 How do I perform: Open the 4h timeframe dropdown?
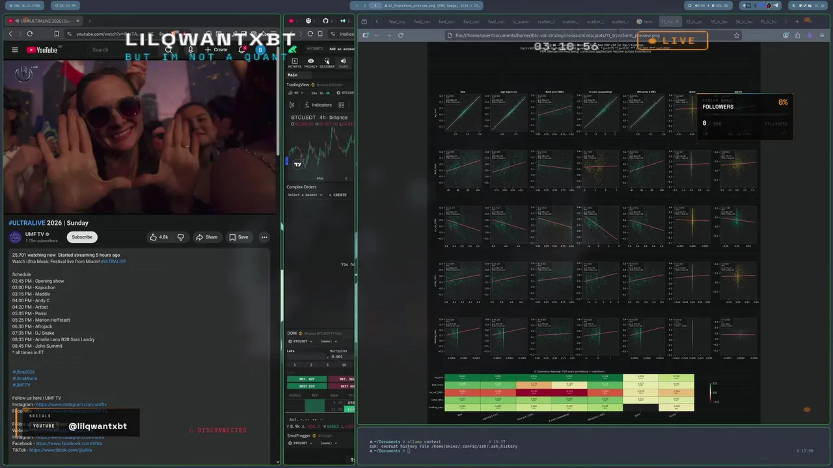coord(297,92)
